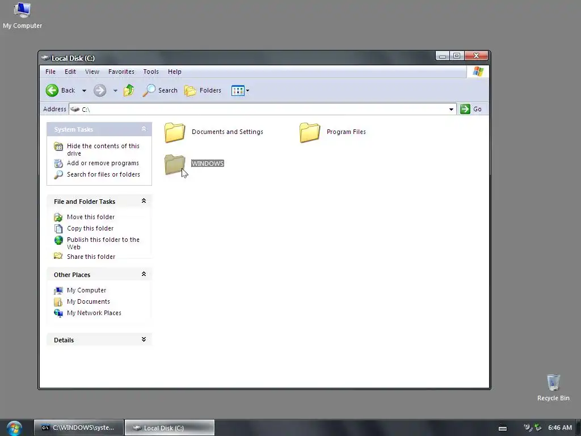Image resolution: width=581 pixels, height=436 pixels.
Task: Open the View menu
Action: click(x=92, y=72)
